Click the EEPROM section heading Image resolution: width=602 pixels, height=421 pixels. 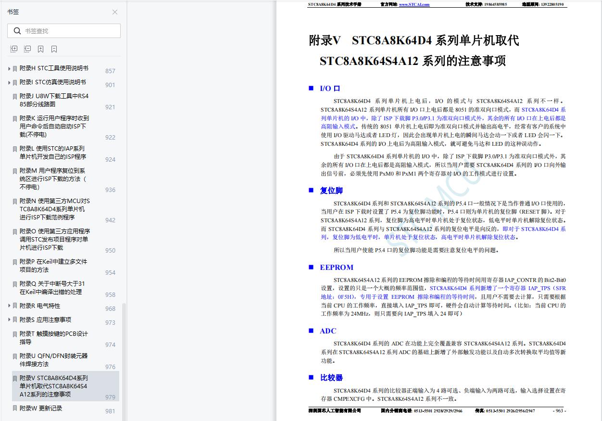coord(337,268)
